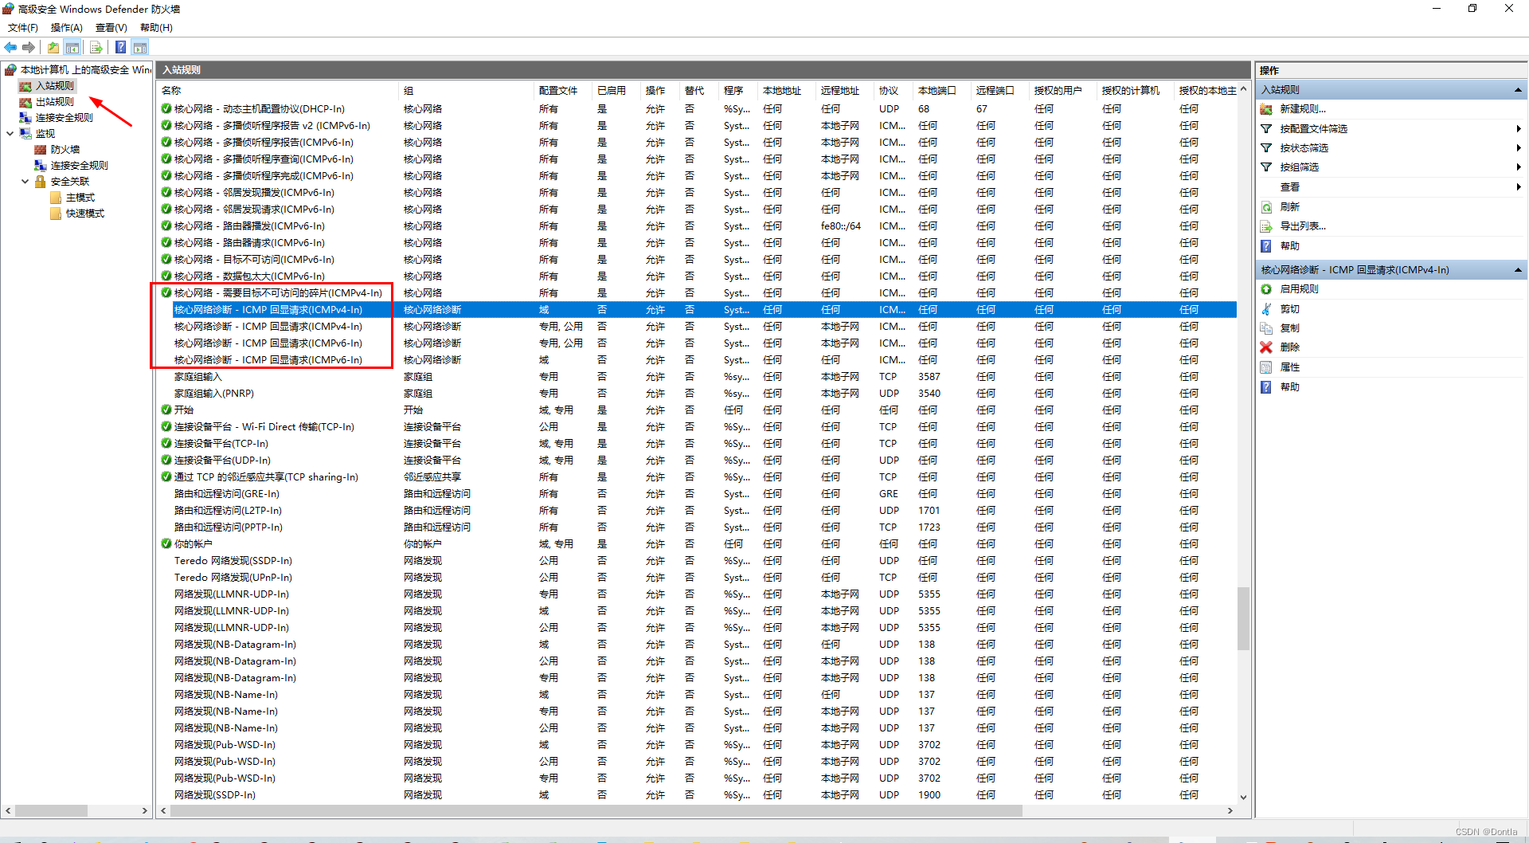Open 连接安全规则 under the root node

tap(65, 118)
